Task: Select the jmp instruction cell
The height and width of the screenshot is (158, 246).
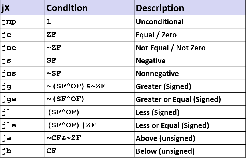Action: click(9, 22)
